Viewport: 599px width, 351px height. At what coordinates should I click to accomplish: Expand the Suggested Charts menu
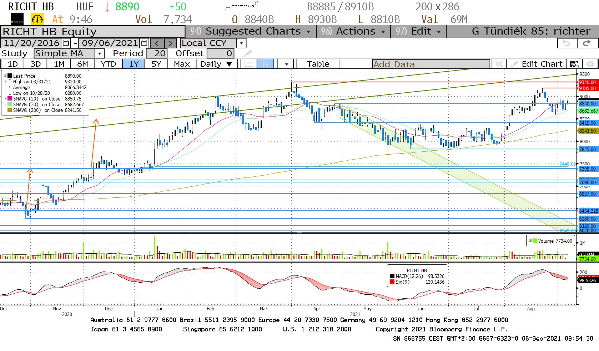pos(251,31)
